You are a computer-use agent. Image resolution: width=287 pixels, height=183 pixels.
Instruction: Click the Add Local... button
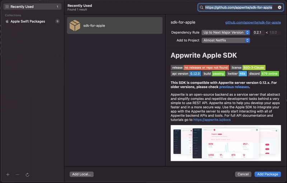pos(81,174)
